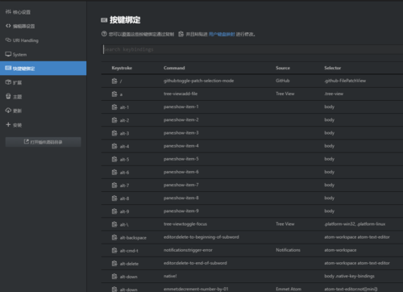Click clipboard icon beside alt-6
The image size is (403, 292).
(x=114, y=172)
